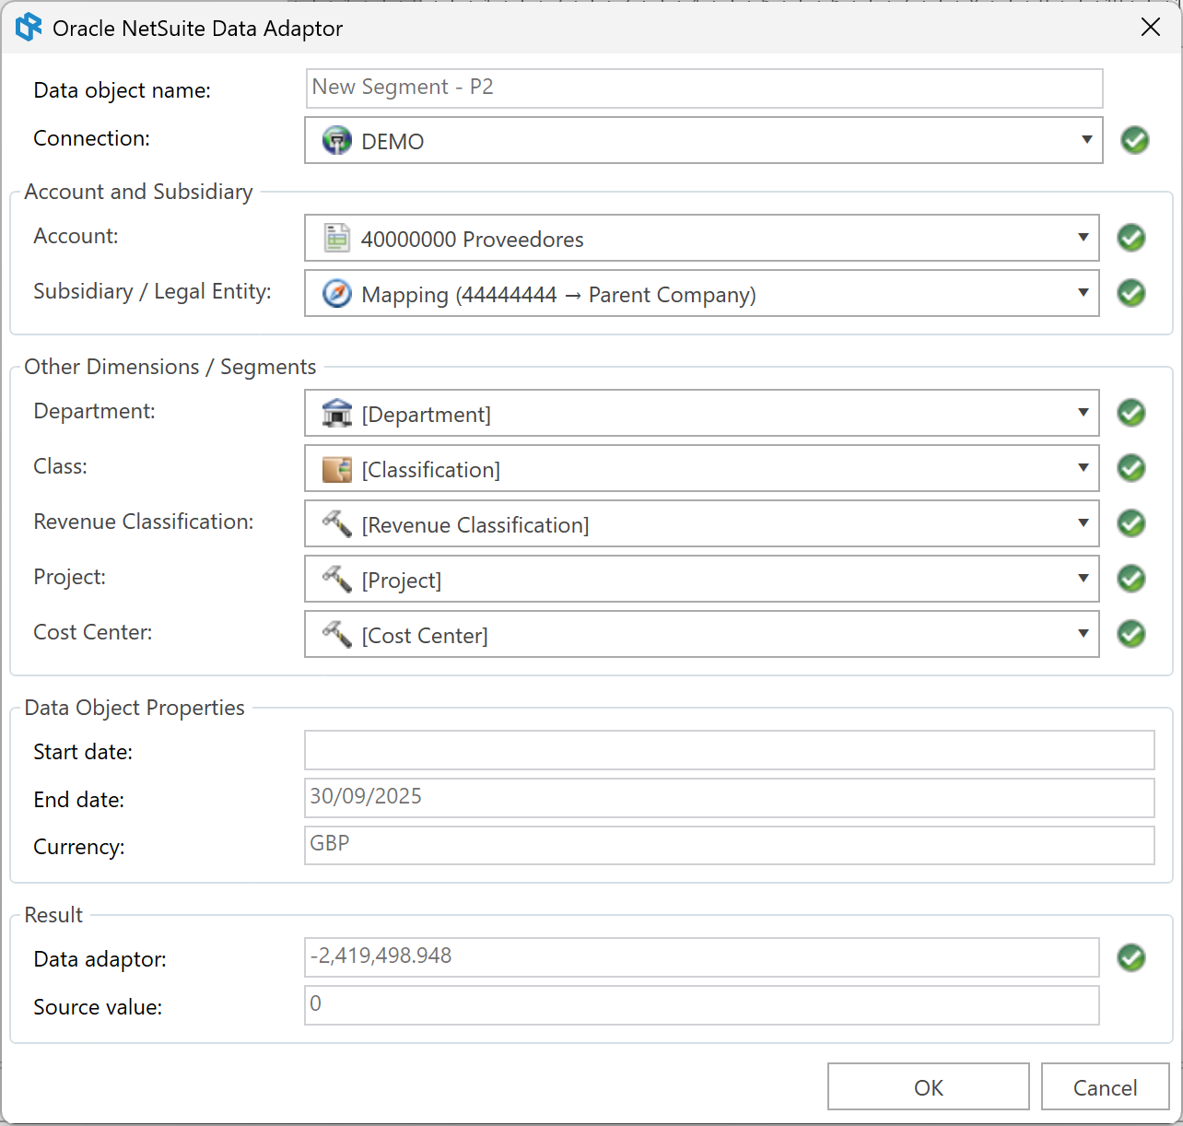Click the Account ledger icon beside 40000000 Proveedores
The width and height of the screenshot is (1183, 1126).
(337, 239)
